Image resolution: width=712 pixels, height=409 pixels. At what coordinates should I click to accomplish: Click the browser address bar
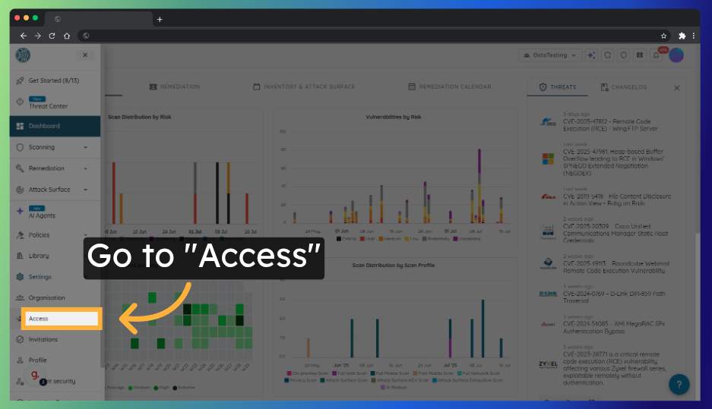click(365, 36)
